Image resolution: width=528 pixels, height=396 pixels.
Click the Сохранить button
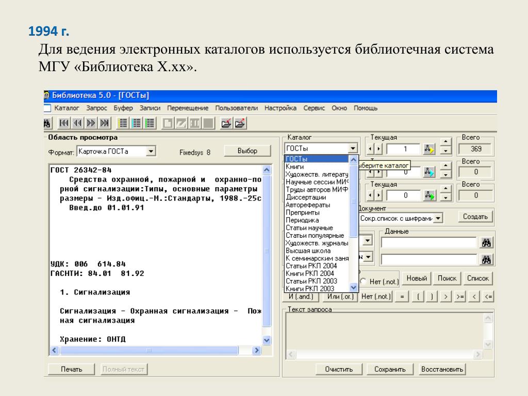[x=390, y=369]
